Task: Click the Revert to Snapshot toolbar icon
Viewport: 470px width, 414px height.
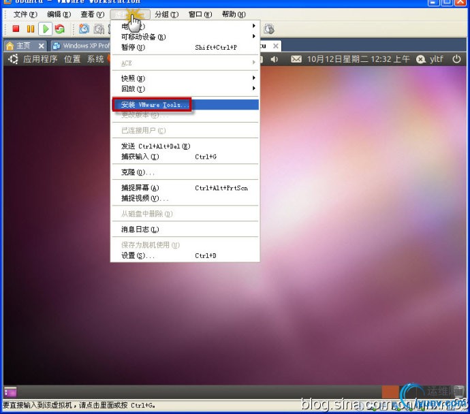Action: click(x=99, y=29)
